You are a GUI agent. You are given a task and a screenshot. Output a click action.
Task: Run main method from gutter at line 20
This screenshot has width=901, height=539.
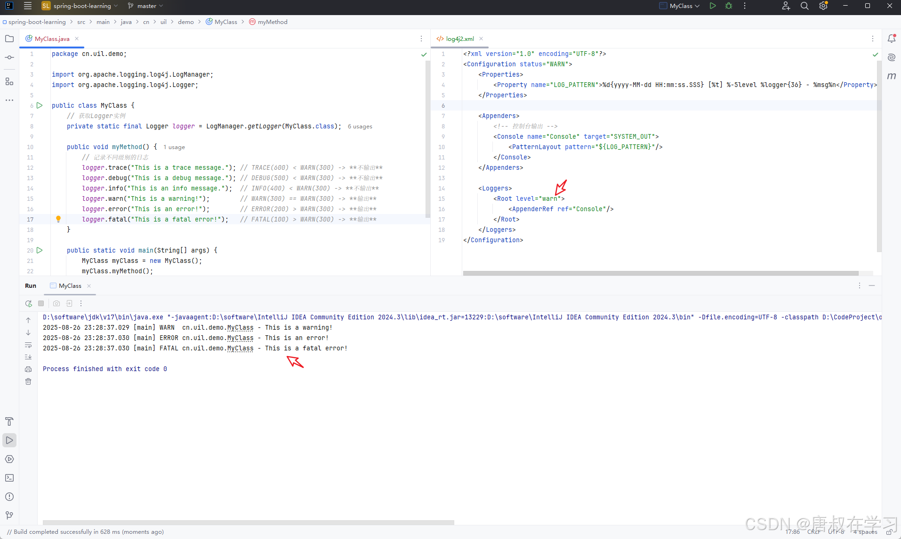(40, 250)
